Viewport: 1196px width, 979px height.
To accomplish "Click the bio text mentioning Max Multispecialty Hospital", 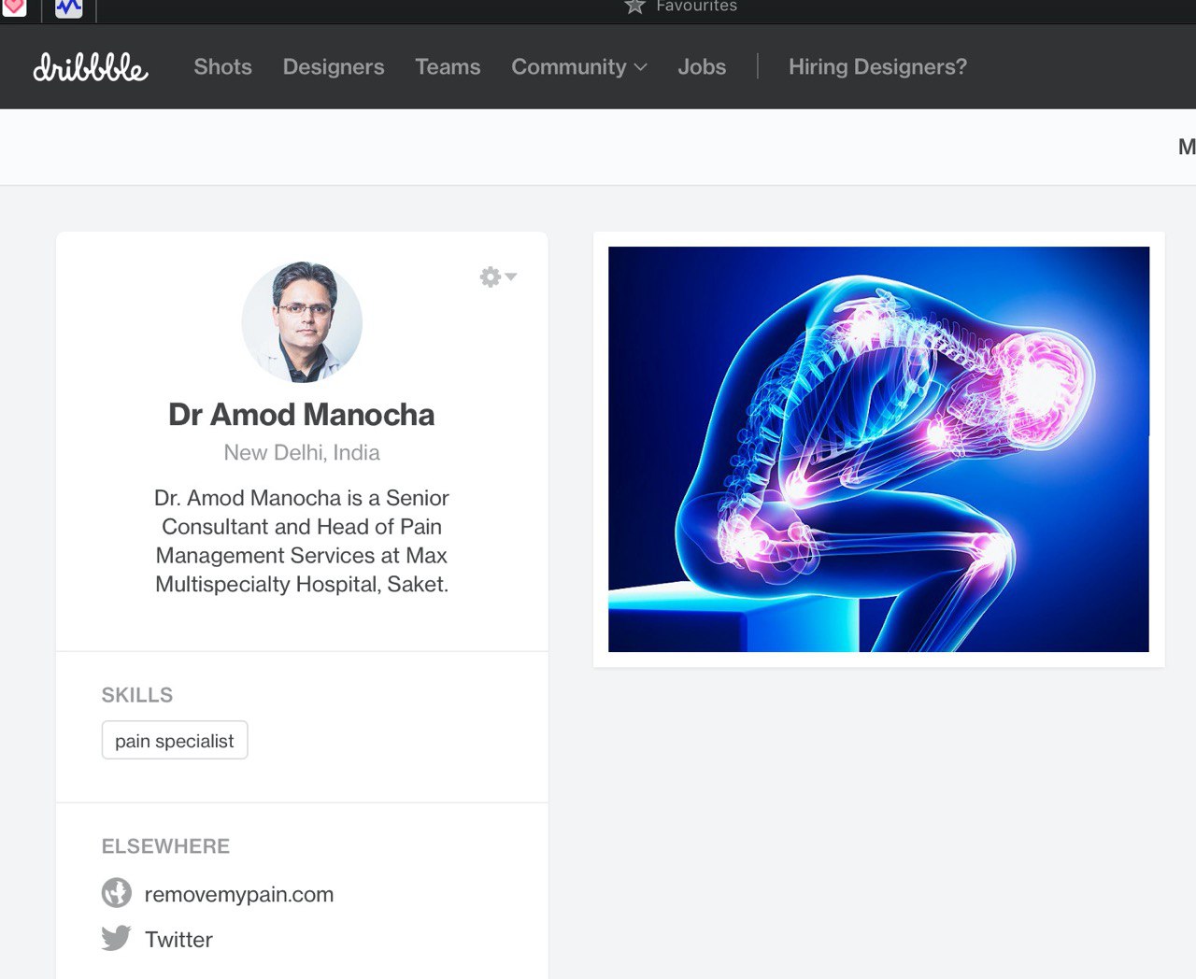I will (302, 541).
